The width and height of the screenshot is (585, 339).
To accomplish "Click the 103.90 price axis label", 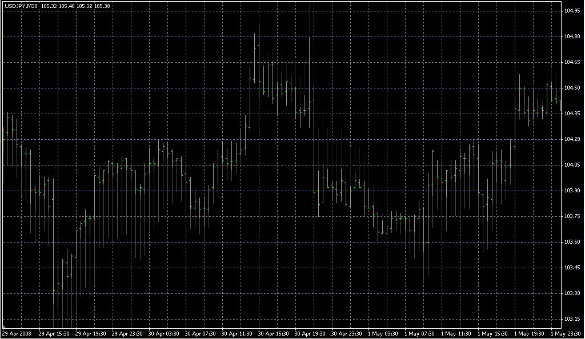I will coord(572,191).
